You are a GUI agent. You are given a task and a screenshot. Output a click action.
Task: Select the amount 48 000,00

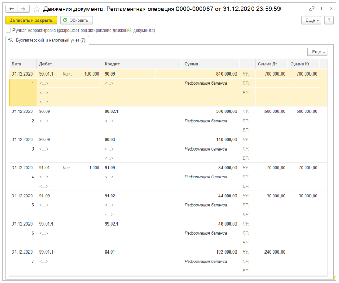coord(228,224)
